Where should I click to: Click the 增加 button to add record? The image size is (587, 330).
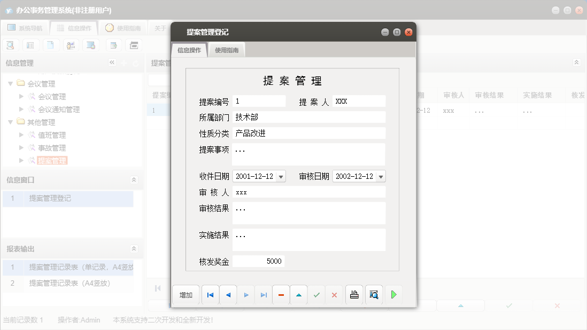click(186, 294)
